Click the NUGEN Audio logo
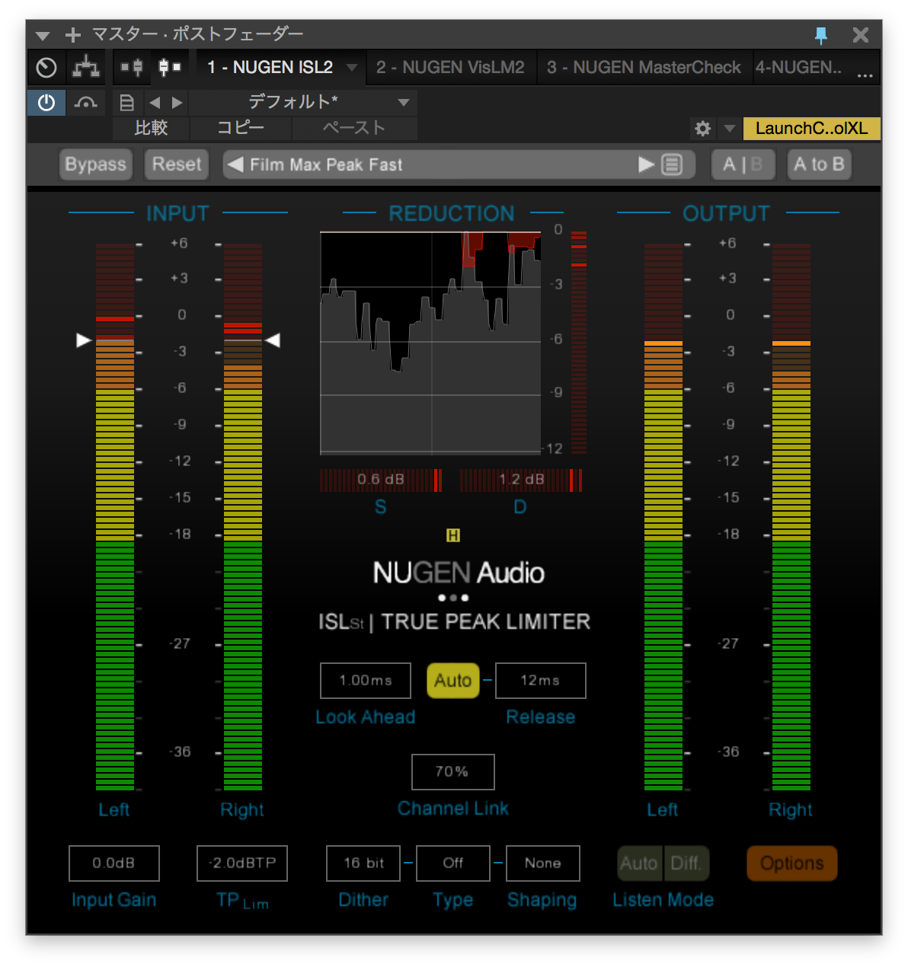The image size is (908, 967). 459,573
